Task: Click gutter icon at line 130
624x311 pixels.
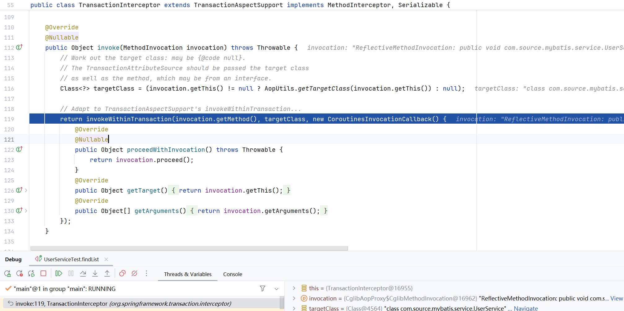Action: pyautogui.click(x=19, y=211)
